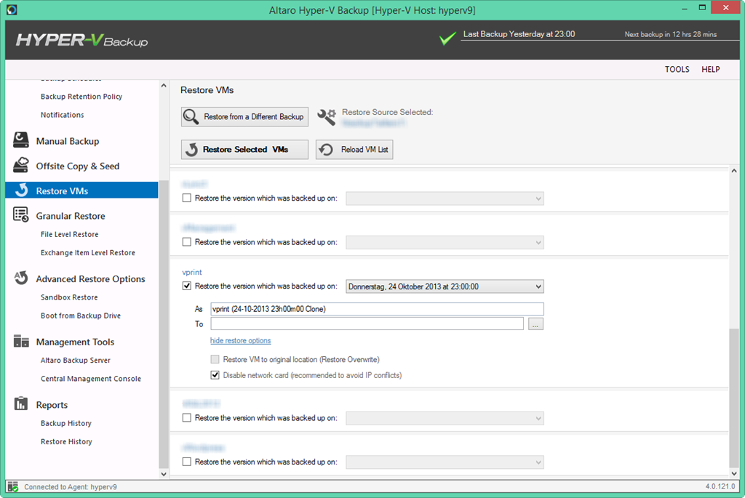Viewport: 745px width, 498px height.
Task: Click the HYPER-V Backup logo
Action: [81, 41]
